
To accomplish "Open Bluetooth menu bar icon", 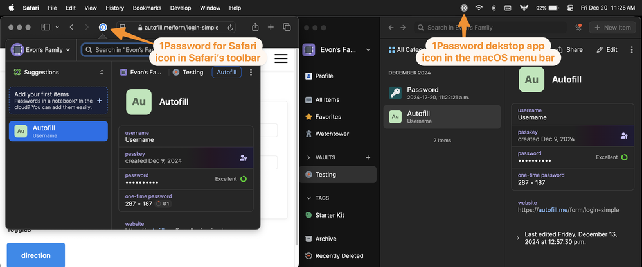I will coord(494,8).
